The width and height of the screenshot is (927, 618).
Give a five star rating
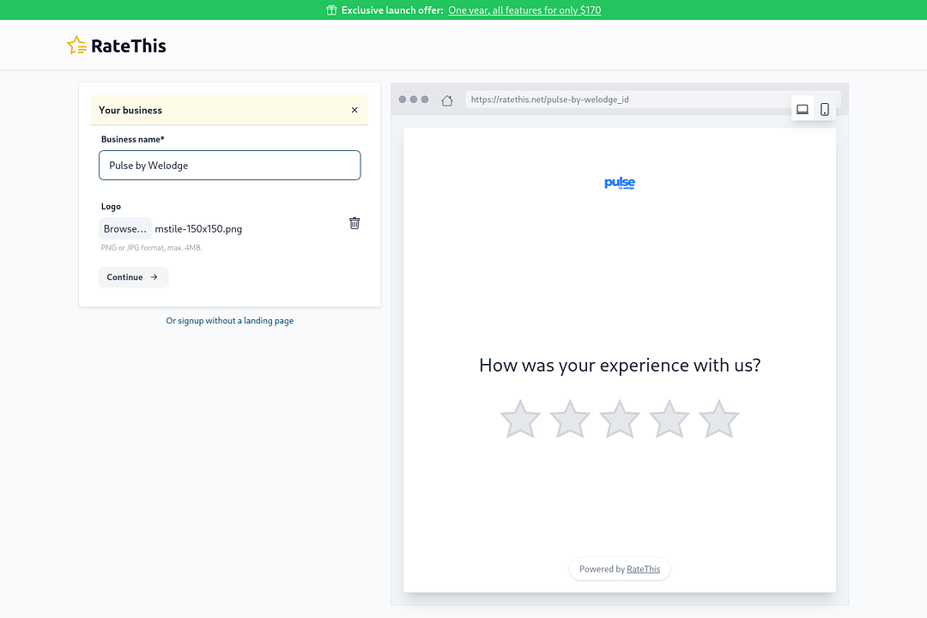719,420
